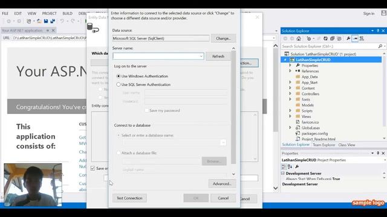Viewport: 387px width, 217px height.
Task: Click Property Pages wrench in Properties panel
Action: [297, 166]
